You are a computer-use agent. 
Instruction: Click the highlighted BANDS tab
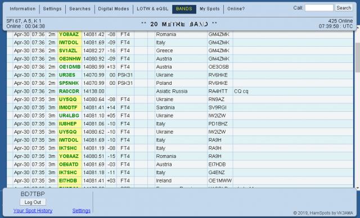point(184,9)
